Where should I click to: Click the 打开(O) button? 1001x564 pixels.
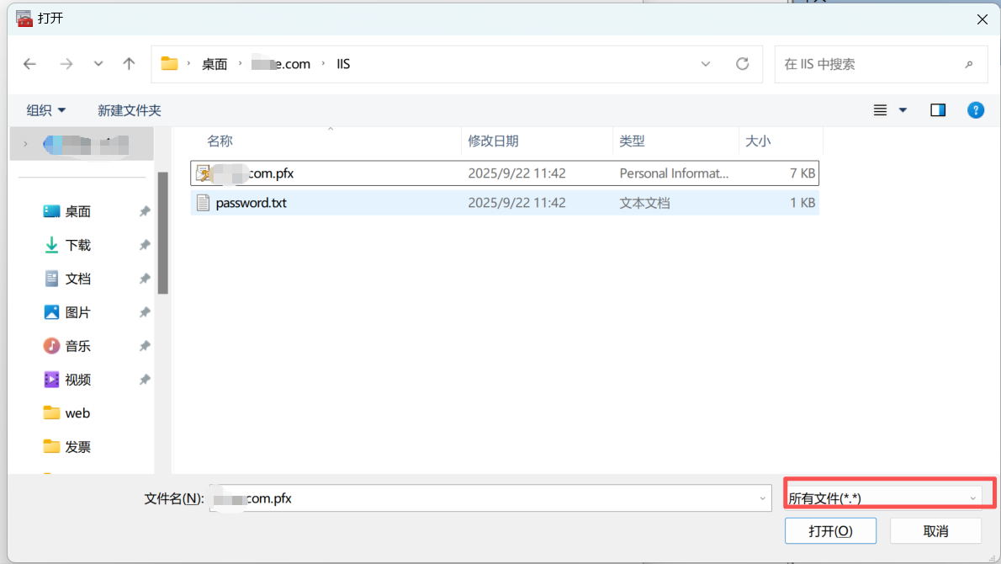click(x=830, y=531)
